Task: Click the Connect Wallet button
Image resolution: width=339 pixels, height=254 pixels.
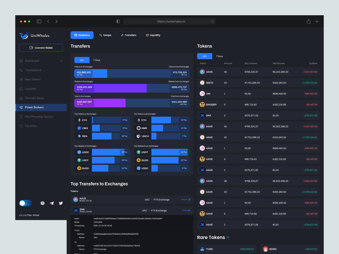Action: (41, 48)
